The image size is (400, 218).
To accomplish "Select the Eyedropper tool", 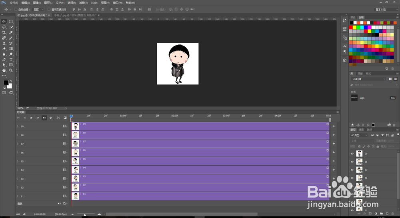I will point(11,32).
